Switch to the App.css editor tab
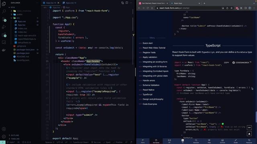 (x=69, y=3)
